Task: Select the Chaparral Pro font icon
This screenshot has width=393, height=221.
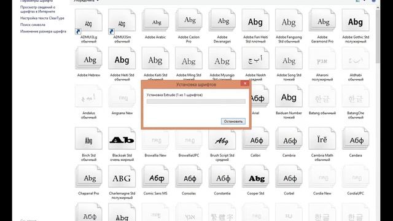Action: (88, 177)
